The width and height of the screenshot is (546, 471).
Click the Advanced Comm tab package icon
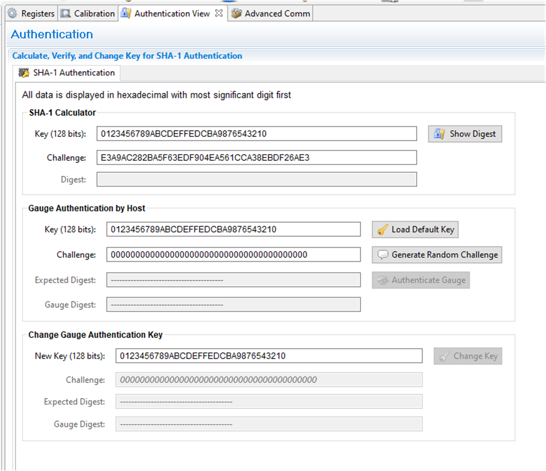point(236,13)
